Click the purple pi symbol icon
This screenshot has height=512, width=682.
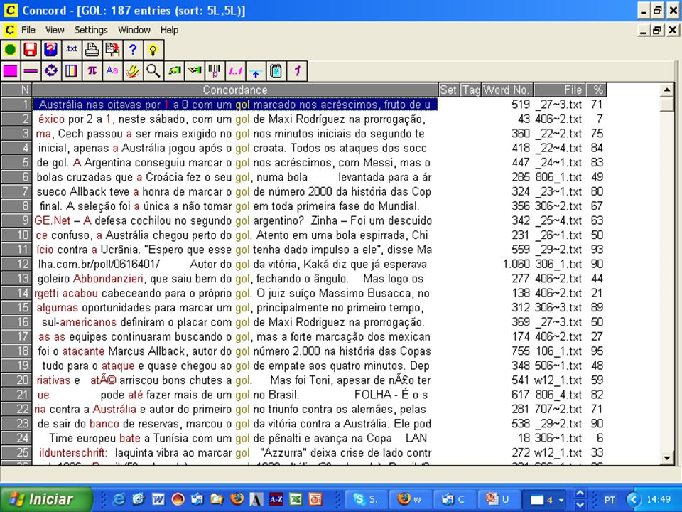(92, 70)
